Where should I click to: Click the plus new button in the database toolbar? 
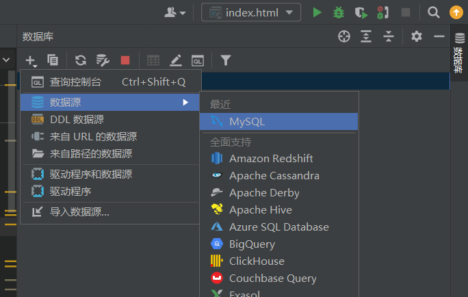pyautogui.click(x=31, y=61)
